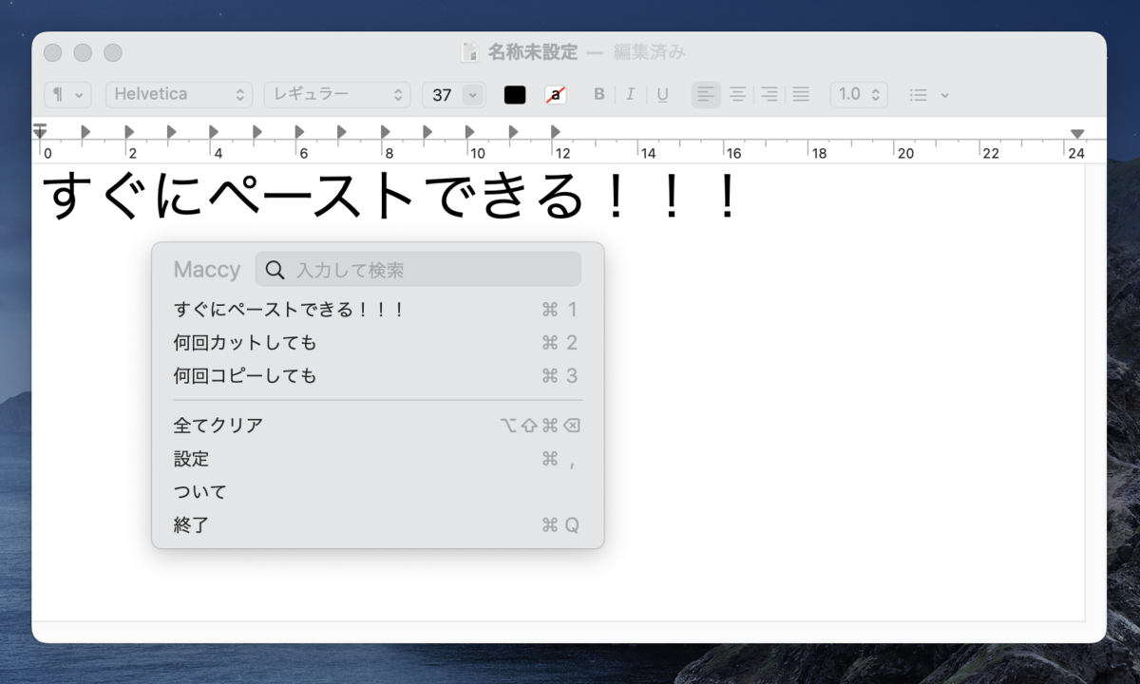Click the 名称未設定 document title
The height and width of the screenshot is (684, 1140).
(532, 52)
